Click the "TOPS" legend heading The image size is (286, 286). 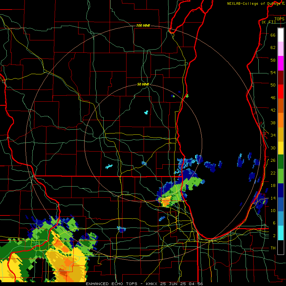(279, 19)
